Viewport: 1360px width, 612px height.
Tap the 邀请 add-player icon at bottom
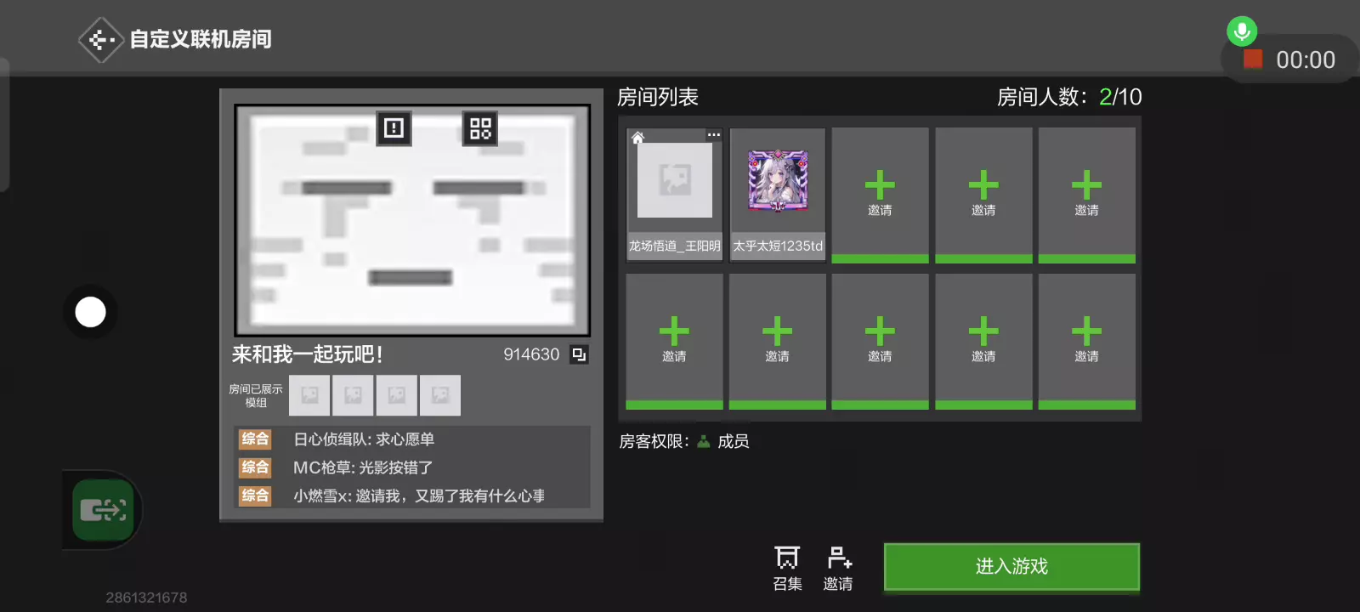click(838, 568)
